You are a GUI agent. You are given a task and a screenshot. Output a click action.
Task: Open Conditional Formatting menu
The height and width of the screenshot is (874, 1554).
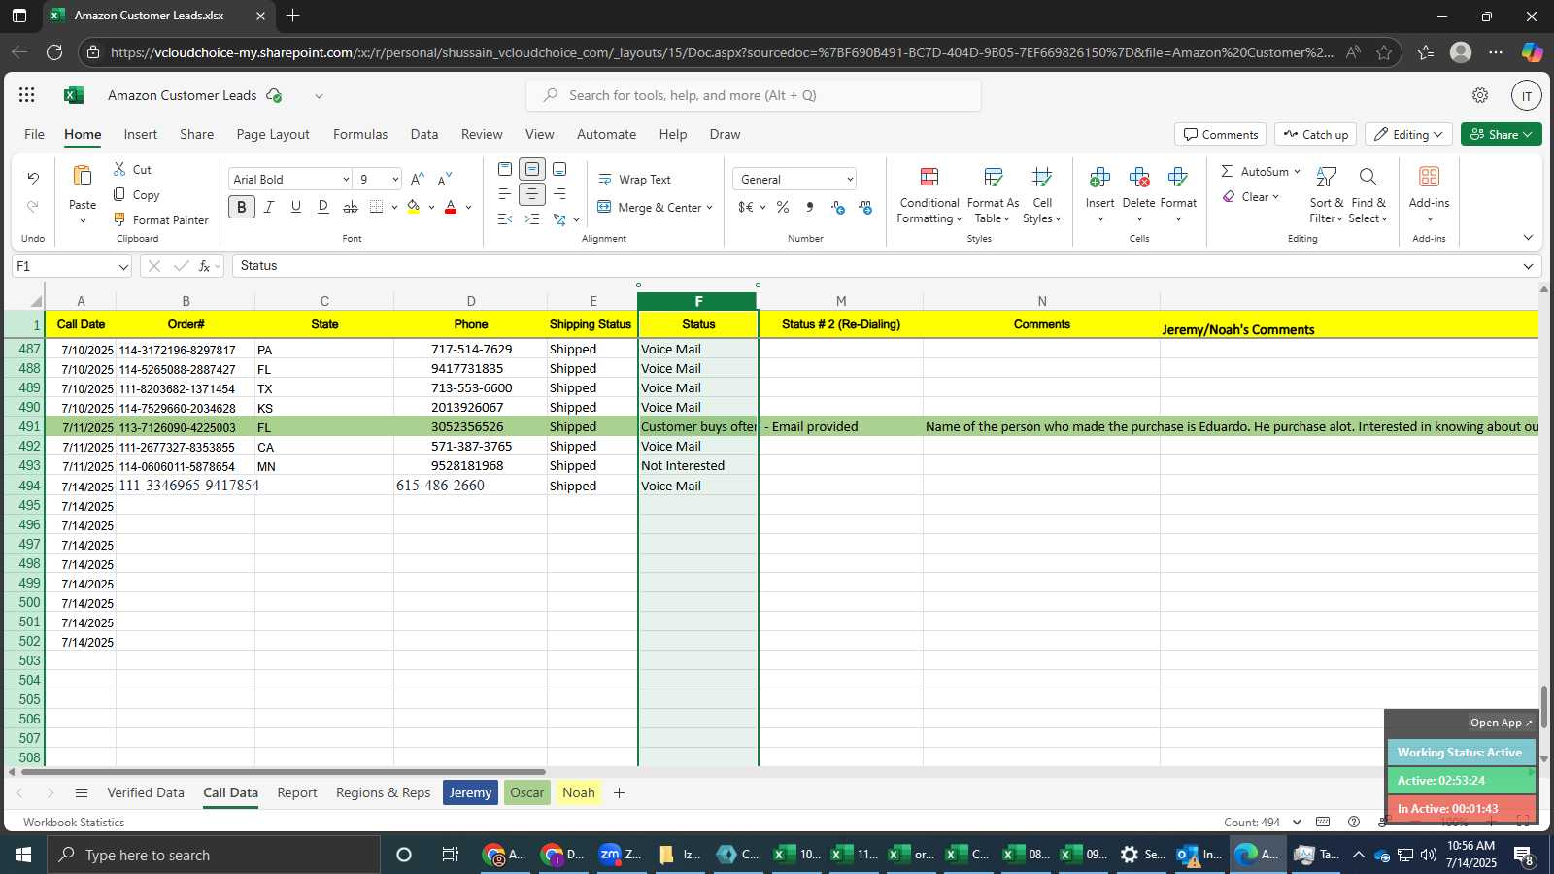coord(929,195)
